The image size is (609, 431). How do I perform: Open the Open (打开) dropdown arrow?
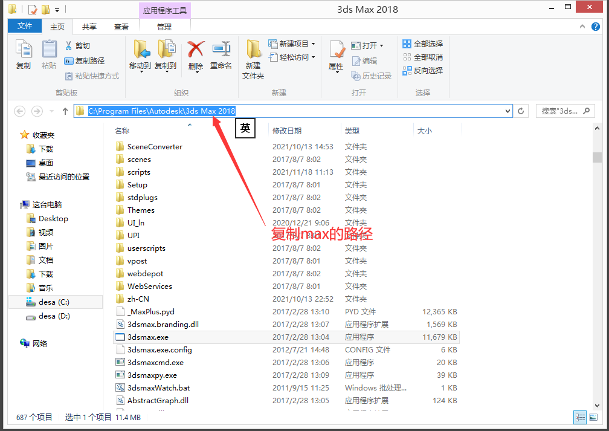381,46
